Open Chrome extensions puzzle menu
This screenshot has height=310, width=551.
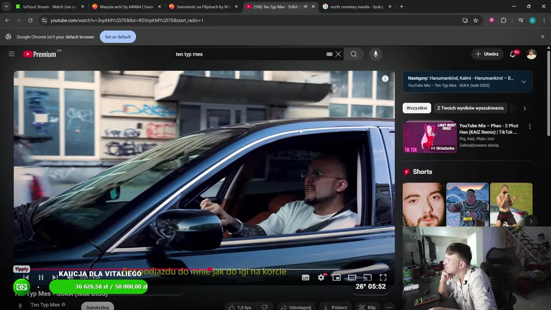[x=504, y=20]
